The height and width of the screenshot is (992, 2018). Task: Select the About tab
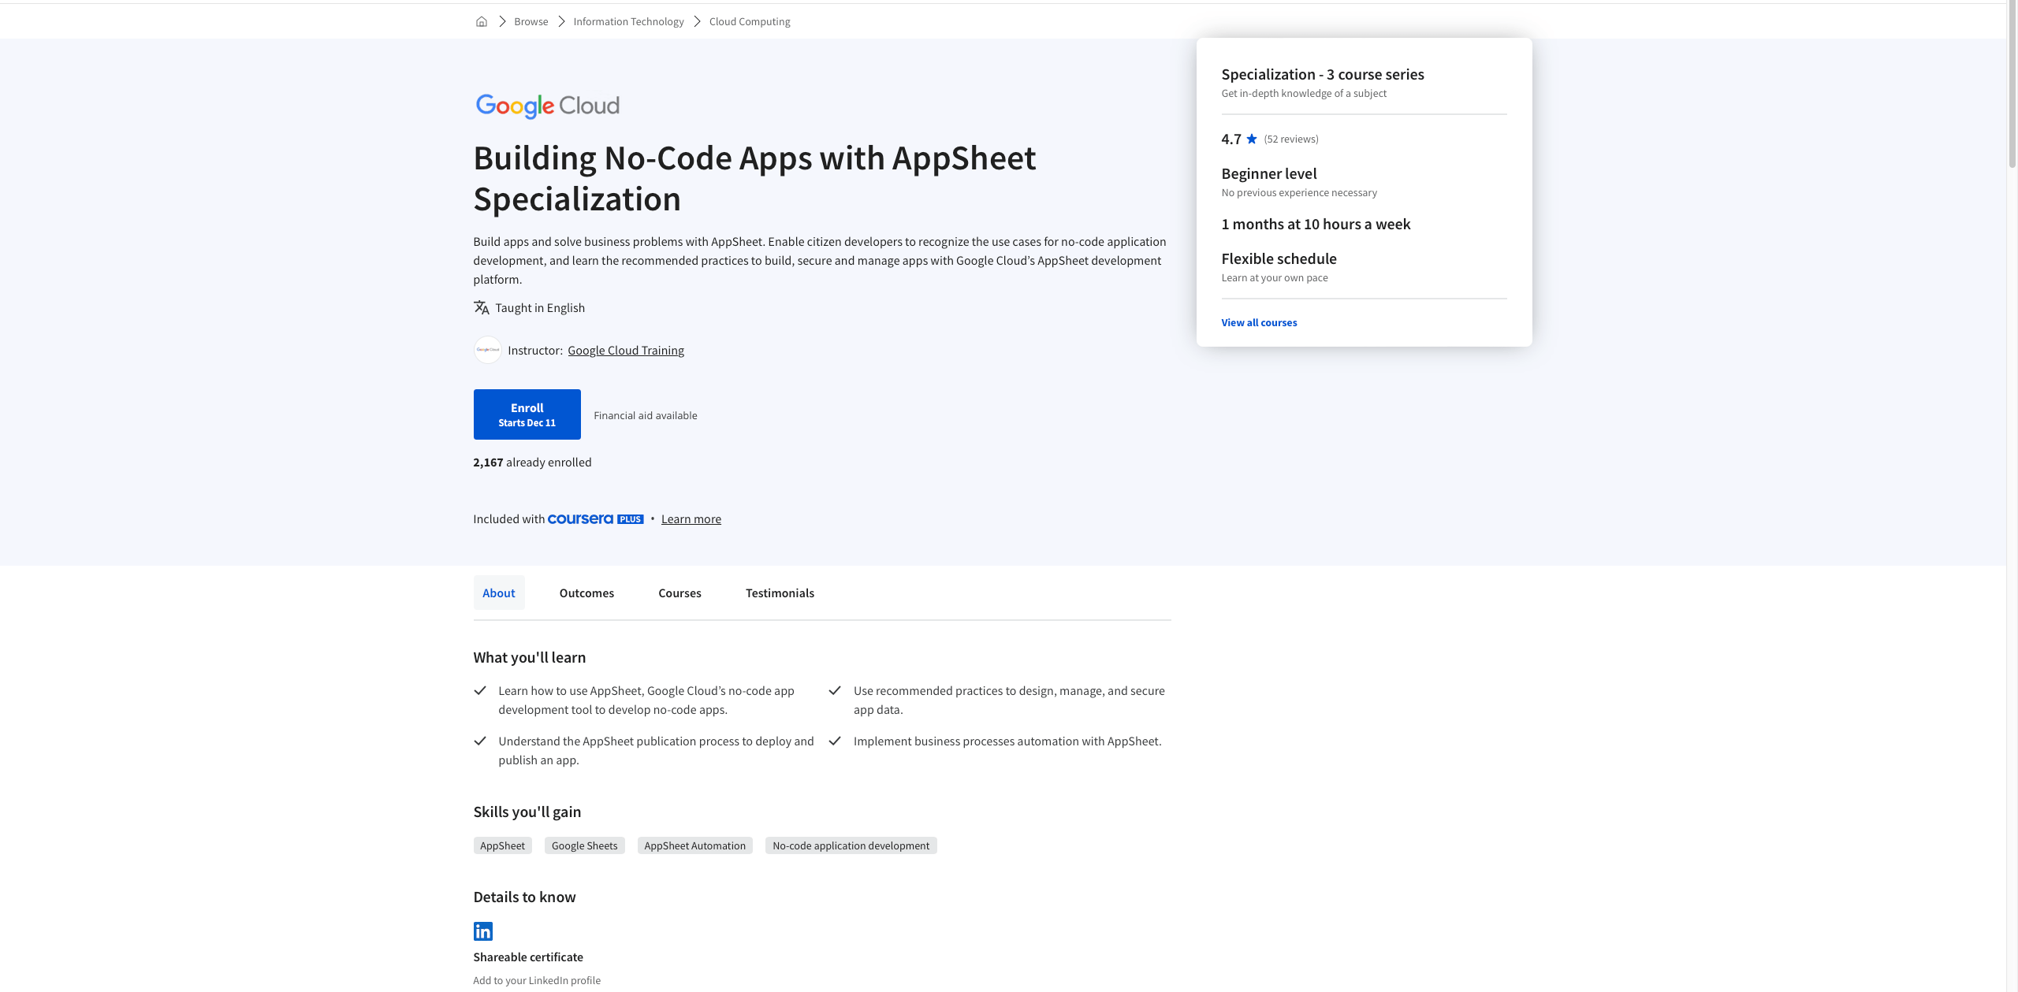499,593
